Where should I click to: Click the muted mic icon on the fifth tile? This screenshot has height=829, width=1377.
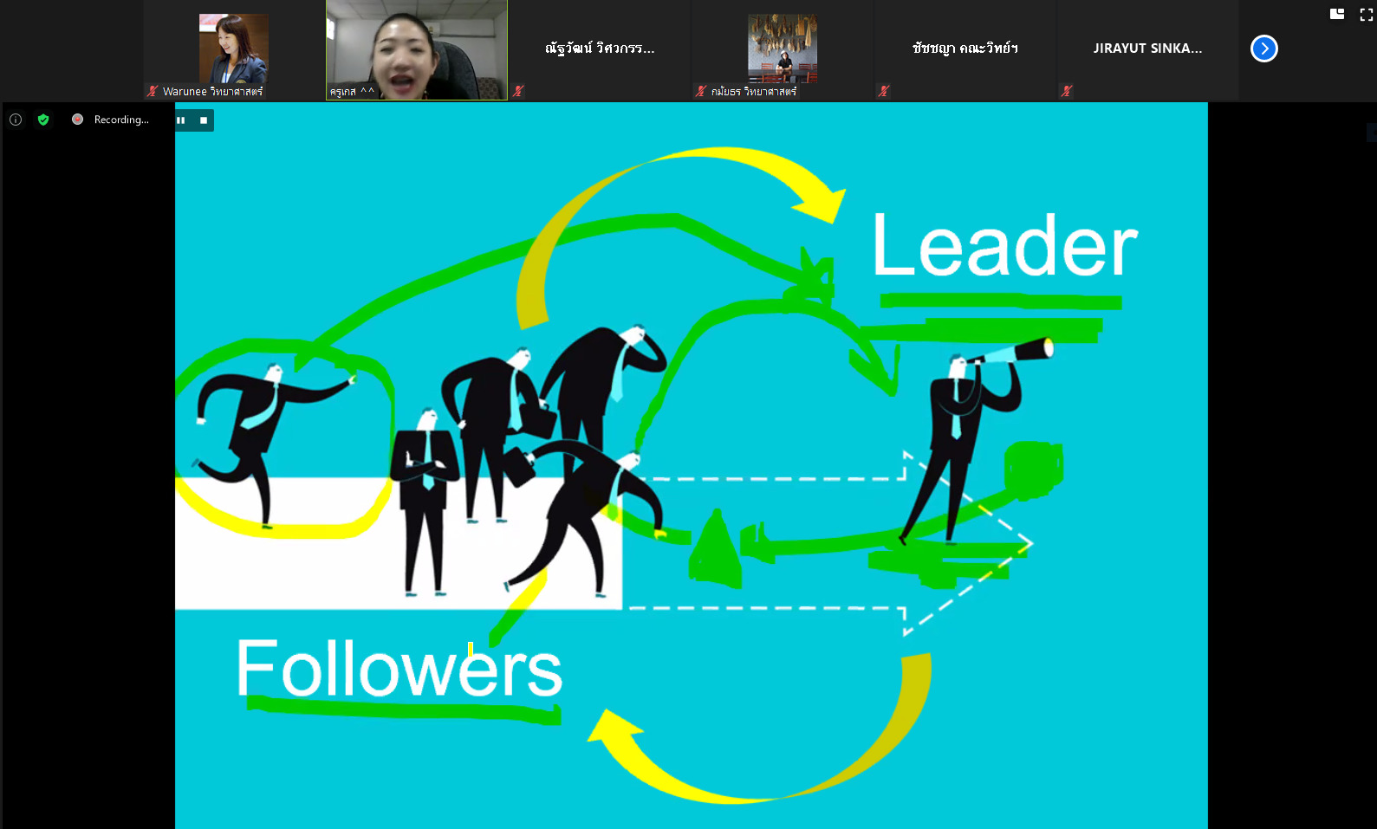coord(884,91)
